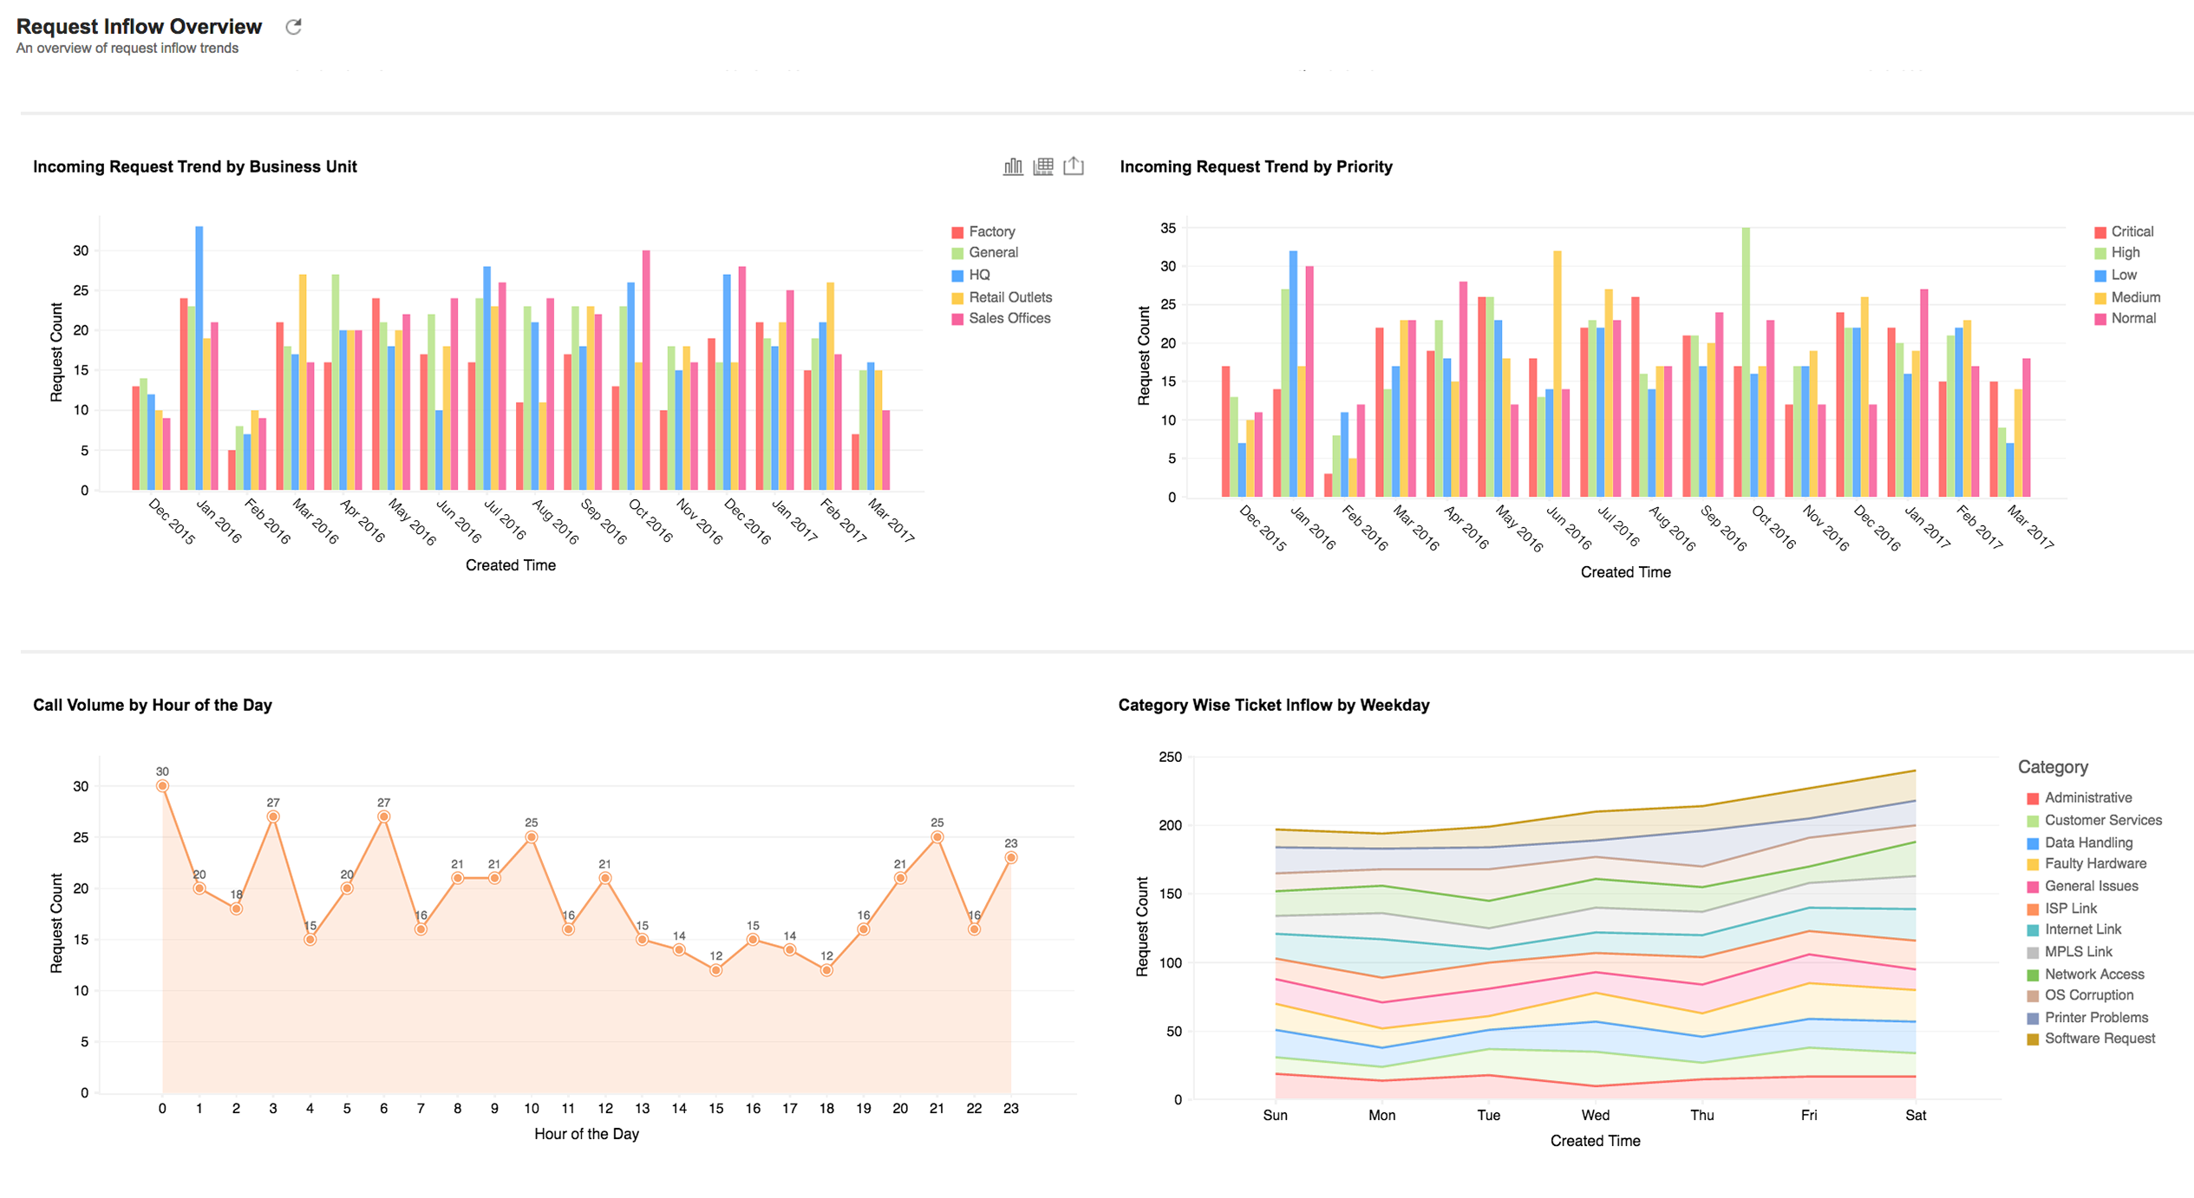Hide Software Request category from legend
Image resolution: width=2194 pixels, height=1198 pixels.
(2099, 1038)
